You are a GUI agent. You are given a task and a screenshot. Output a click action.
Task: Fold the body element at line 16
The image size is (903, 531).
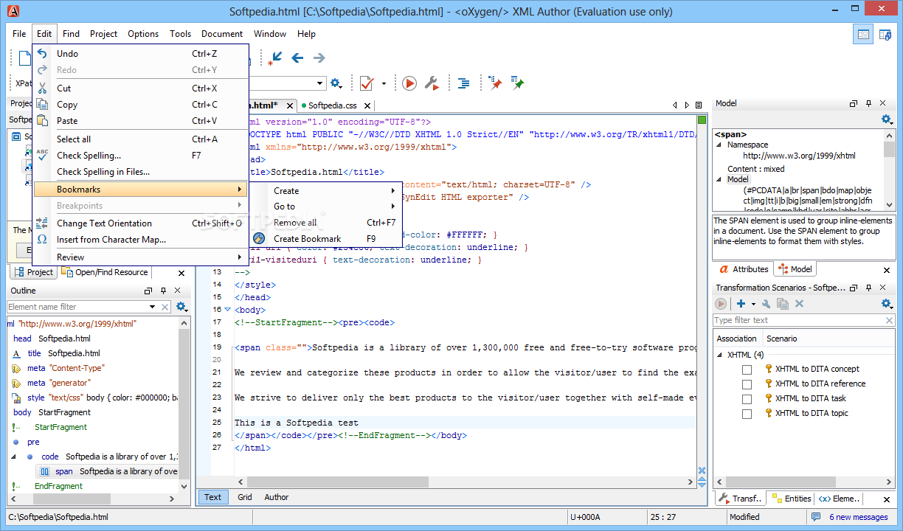[x=228, y=310]
